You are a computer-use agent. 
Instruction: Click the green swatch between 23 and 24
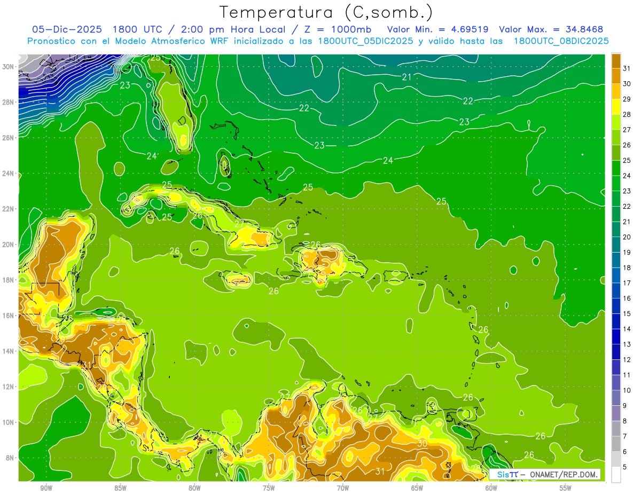click(616, 183)
